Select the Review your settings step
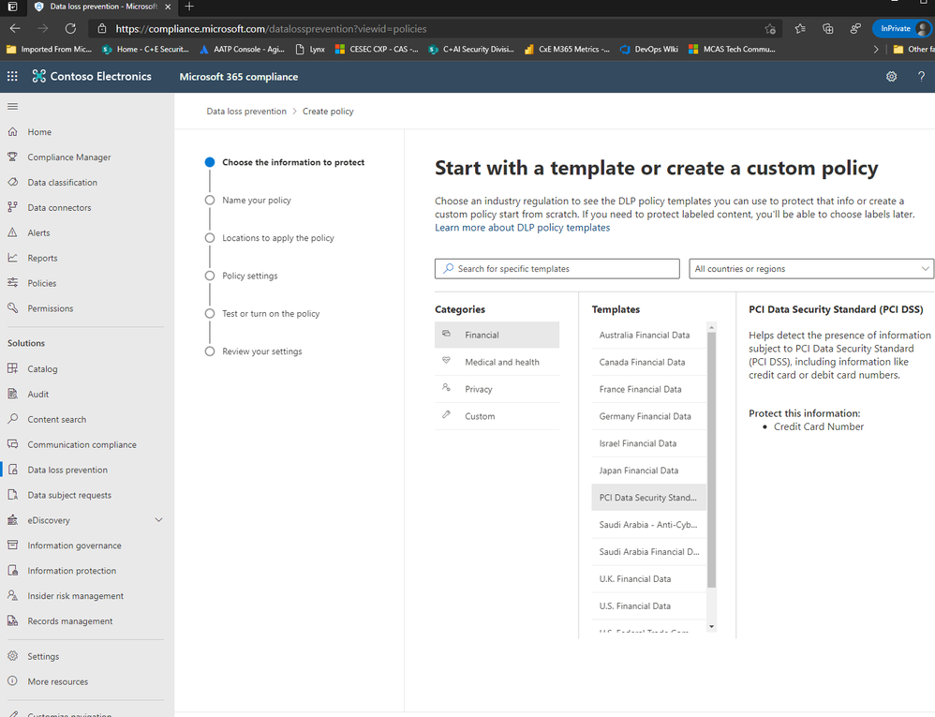935x717 pixels. tap(261, 351)
